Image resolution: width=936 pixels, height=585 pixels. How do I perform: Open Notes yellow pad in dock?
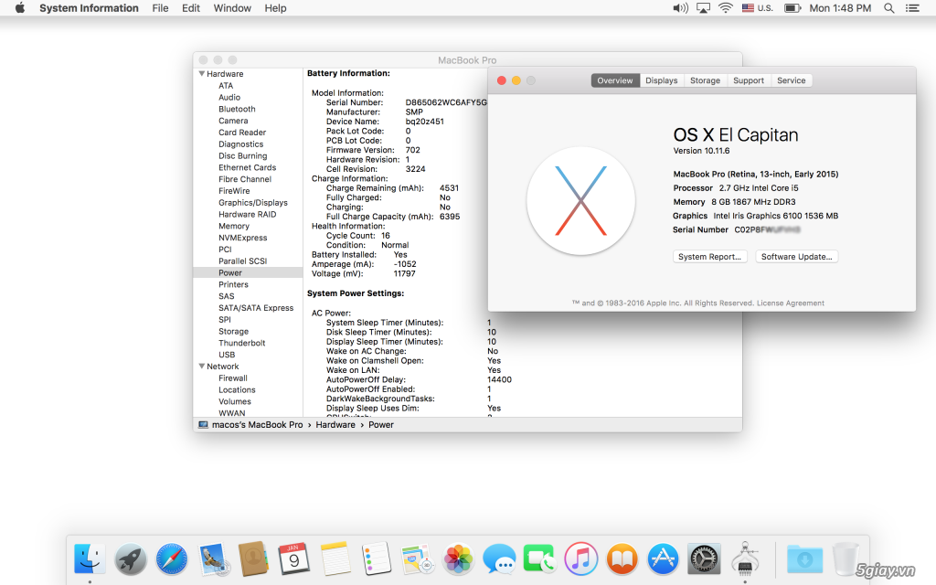[335, 559]
